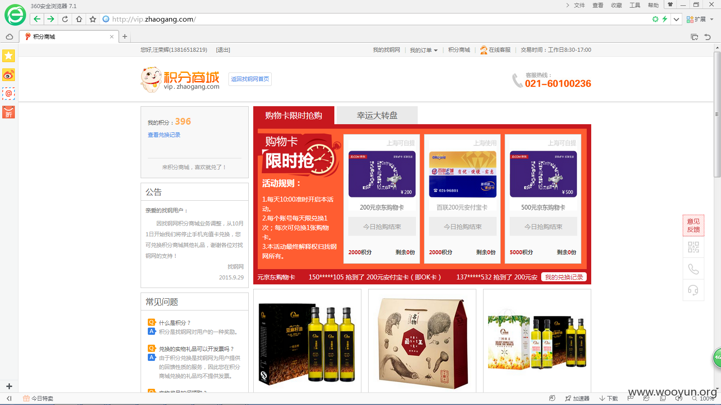The height and width of the screenshot is (405, 721).
Task: Open the 意见反馈 feedback button
Action: (x=694, y=225)
